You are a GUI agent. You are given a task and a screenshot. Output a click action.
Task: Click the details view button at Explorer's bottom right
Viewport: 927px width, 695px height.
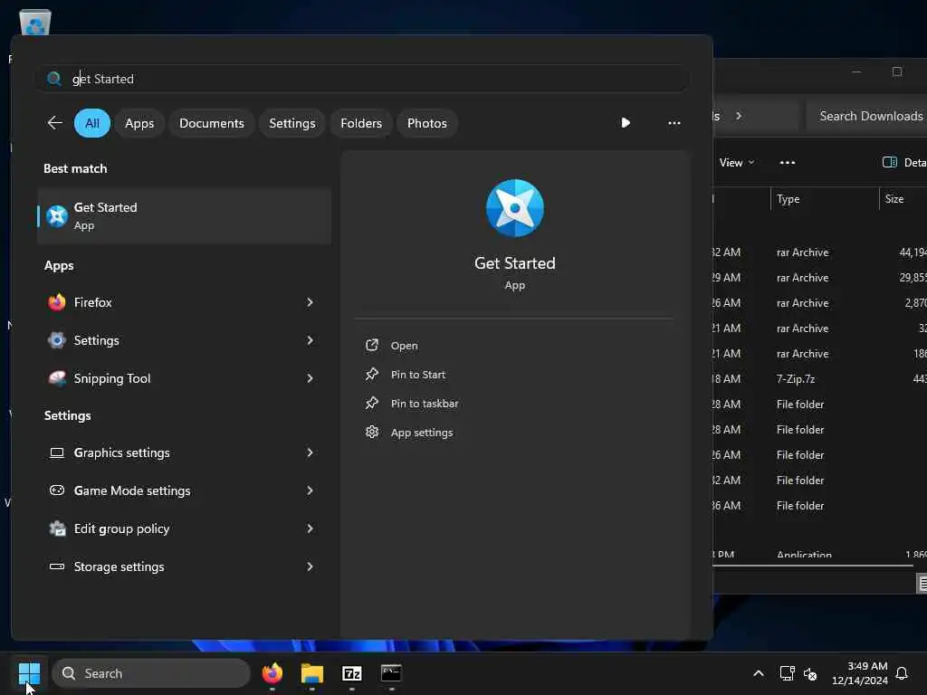point(922,584)
